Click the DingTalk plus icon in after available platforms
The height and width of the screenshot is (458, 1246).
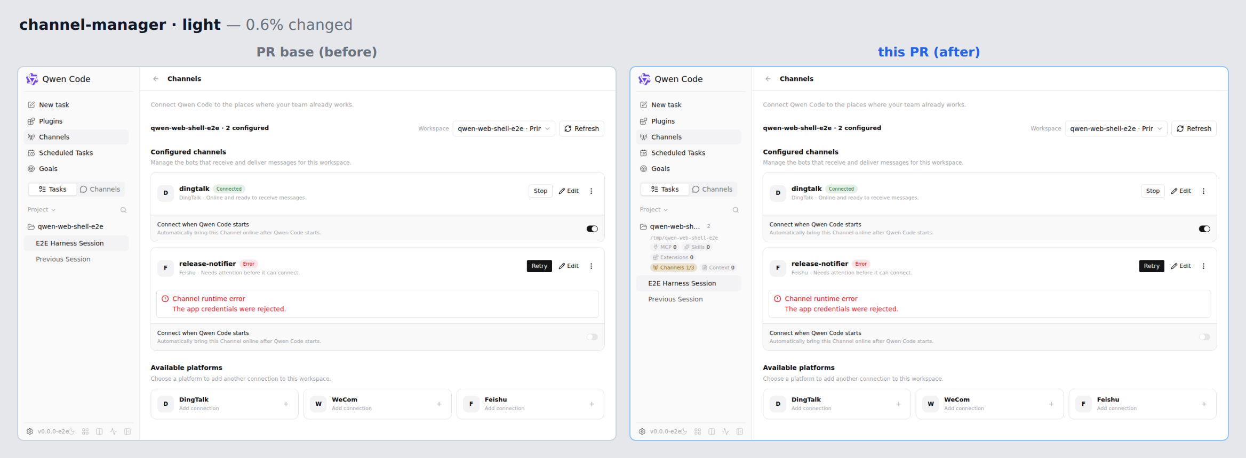tap(898, 404)
